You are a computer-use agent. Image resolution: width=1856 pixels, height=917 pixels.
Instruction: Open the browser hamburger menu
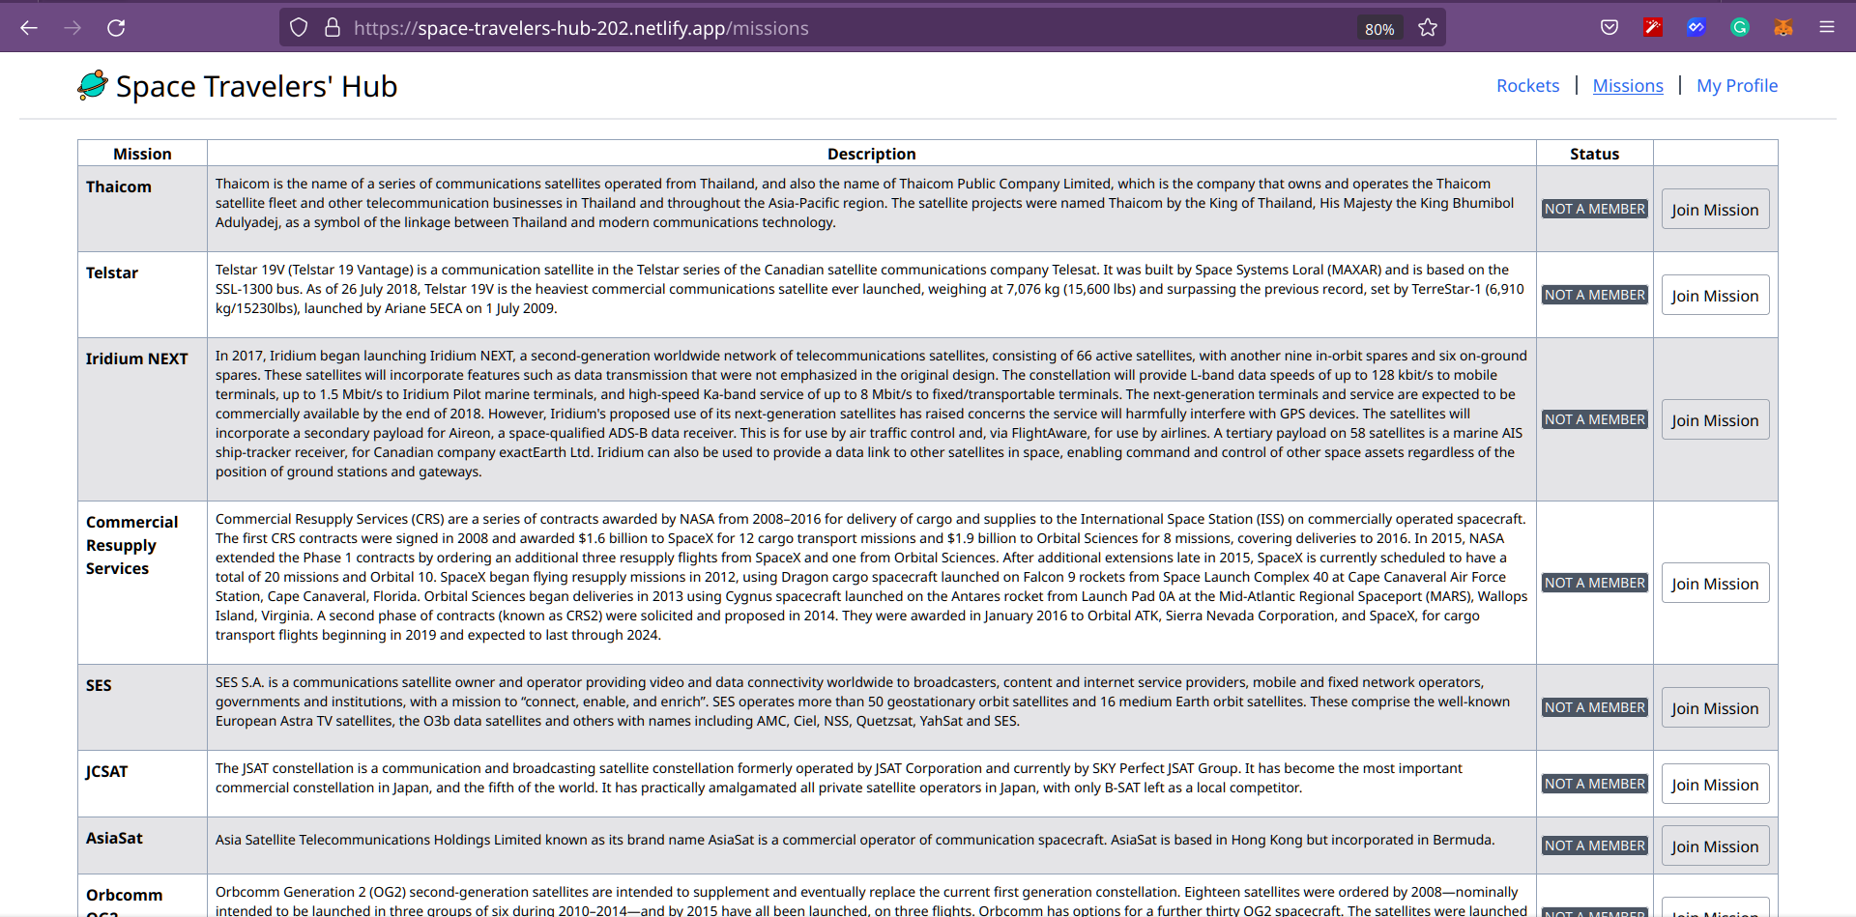tap(1827, 28)
